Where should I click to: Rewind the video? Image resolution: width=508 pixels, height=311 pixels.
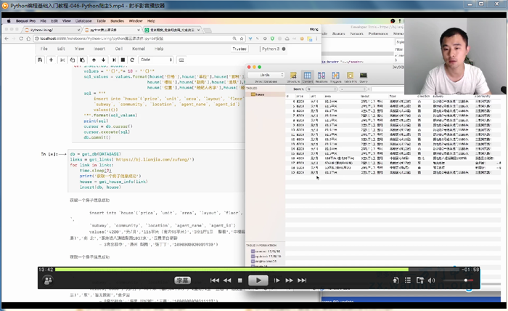click(x=227, y=280)
